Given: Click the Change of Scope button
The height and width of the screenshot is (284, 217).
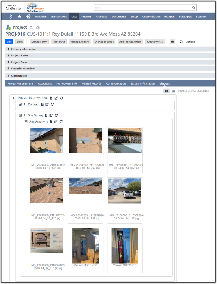Looking at the screenshot, I should tap(104, 42).
